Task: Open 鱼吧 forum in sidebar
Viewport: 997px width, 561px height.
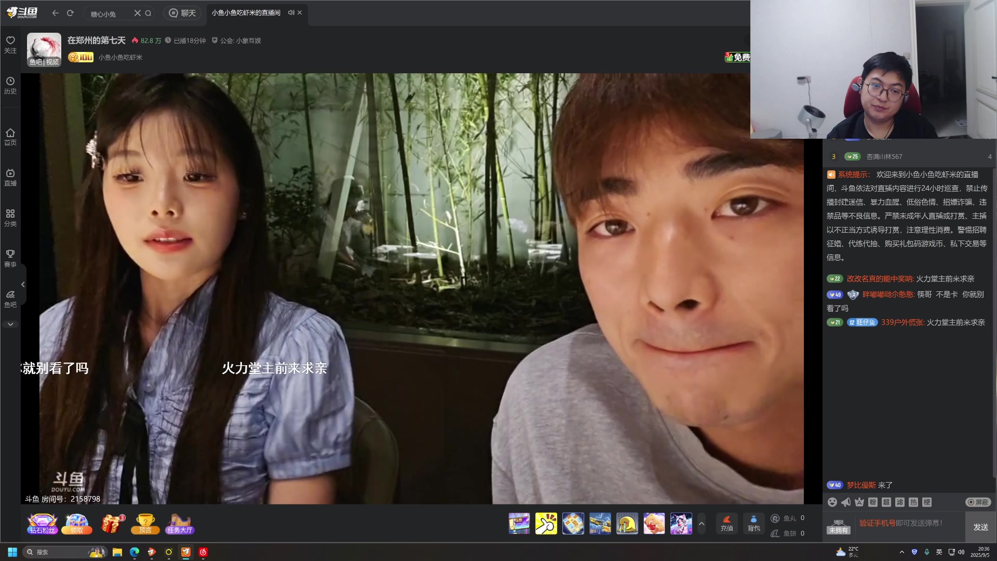Action: click(x=10, y=299)
